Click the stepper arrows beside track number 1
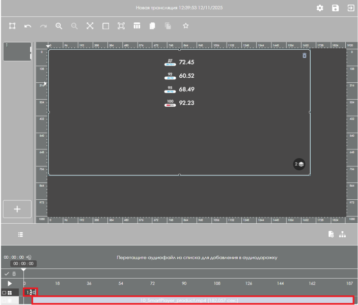 click(x=32, y=292)
